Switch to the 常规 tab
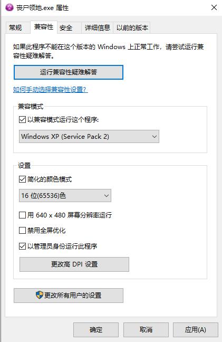 pyautogui.click(x=15, y=27)
